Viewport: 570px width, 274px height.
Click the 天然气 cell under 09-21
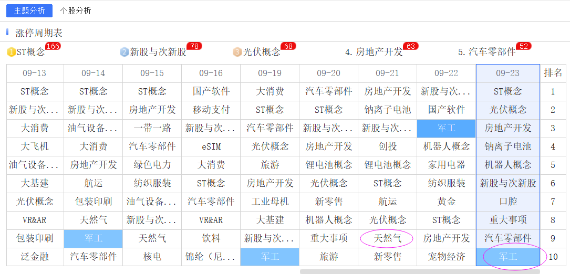click(x=388, y=239)
